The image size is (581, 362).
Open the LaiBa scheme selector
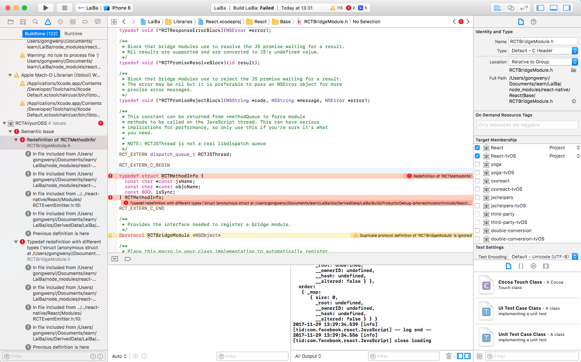88,8
